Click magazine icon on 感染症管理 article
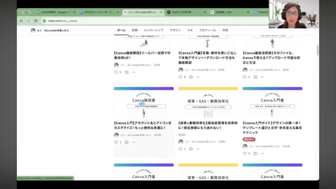 click(x=191, y=149)
